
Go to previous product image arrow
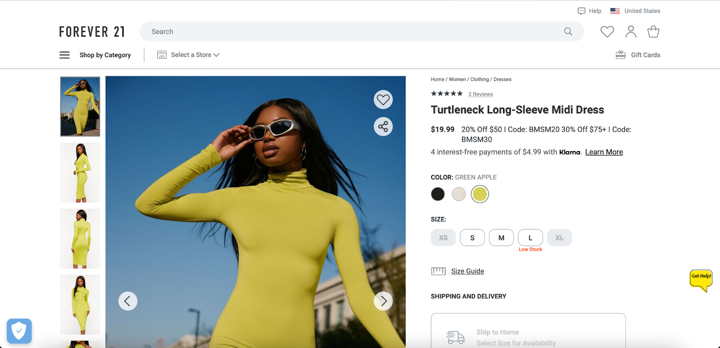[x=128, y=301]
